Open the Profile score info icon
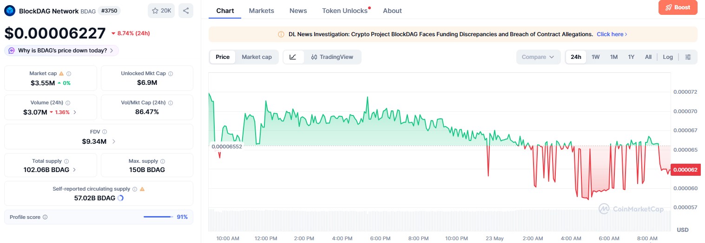 coord(45,217)
